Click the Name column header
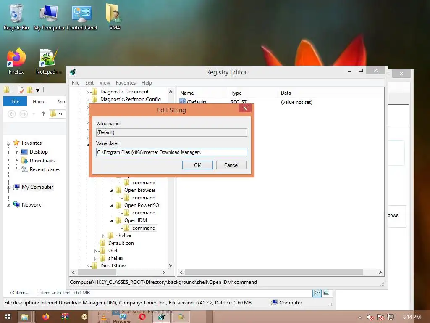The height and width of the screenshot is (323, 430). point(202,93)
